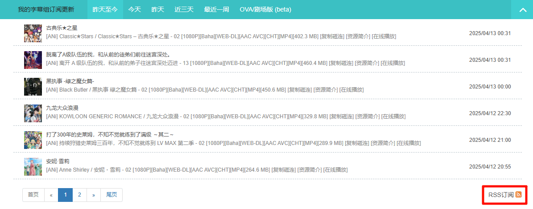
Task: Click the 黑执事 -绿之魔女篇- cover thumbnail
Action: (33, 87)
